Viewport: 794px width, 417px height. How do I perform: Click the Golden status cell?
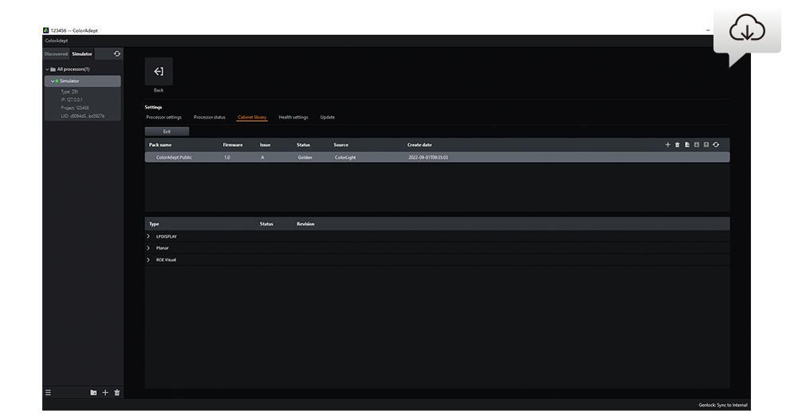pos(305,158)
